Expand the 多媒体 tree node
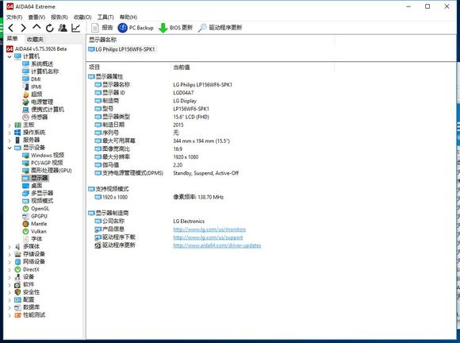Image resolution: width=460 pixels, height=343 pixels. point(10,247)
